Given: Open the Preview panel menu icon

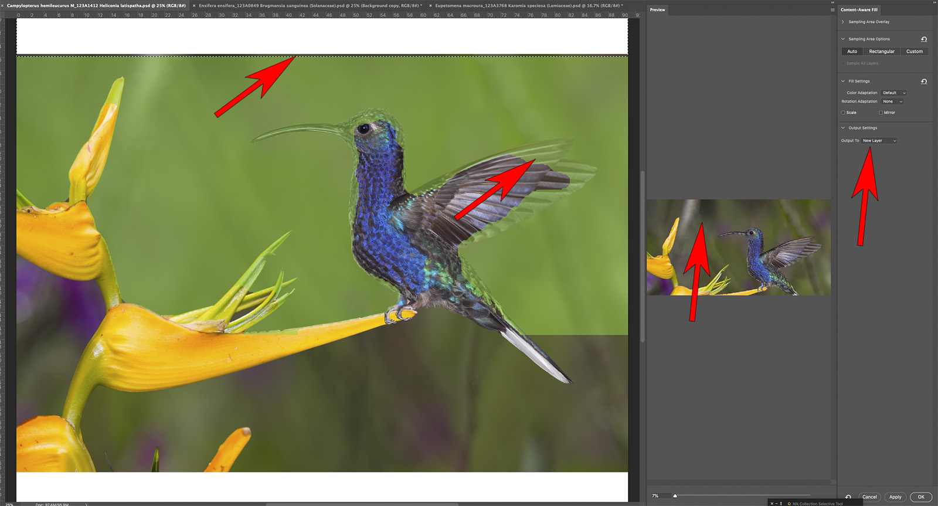Looking at the screenshot, I should pyautogui.click(x=832, y=10).
